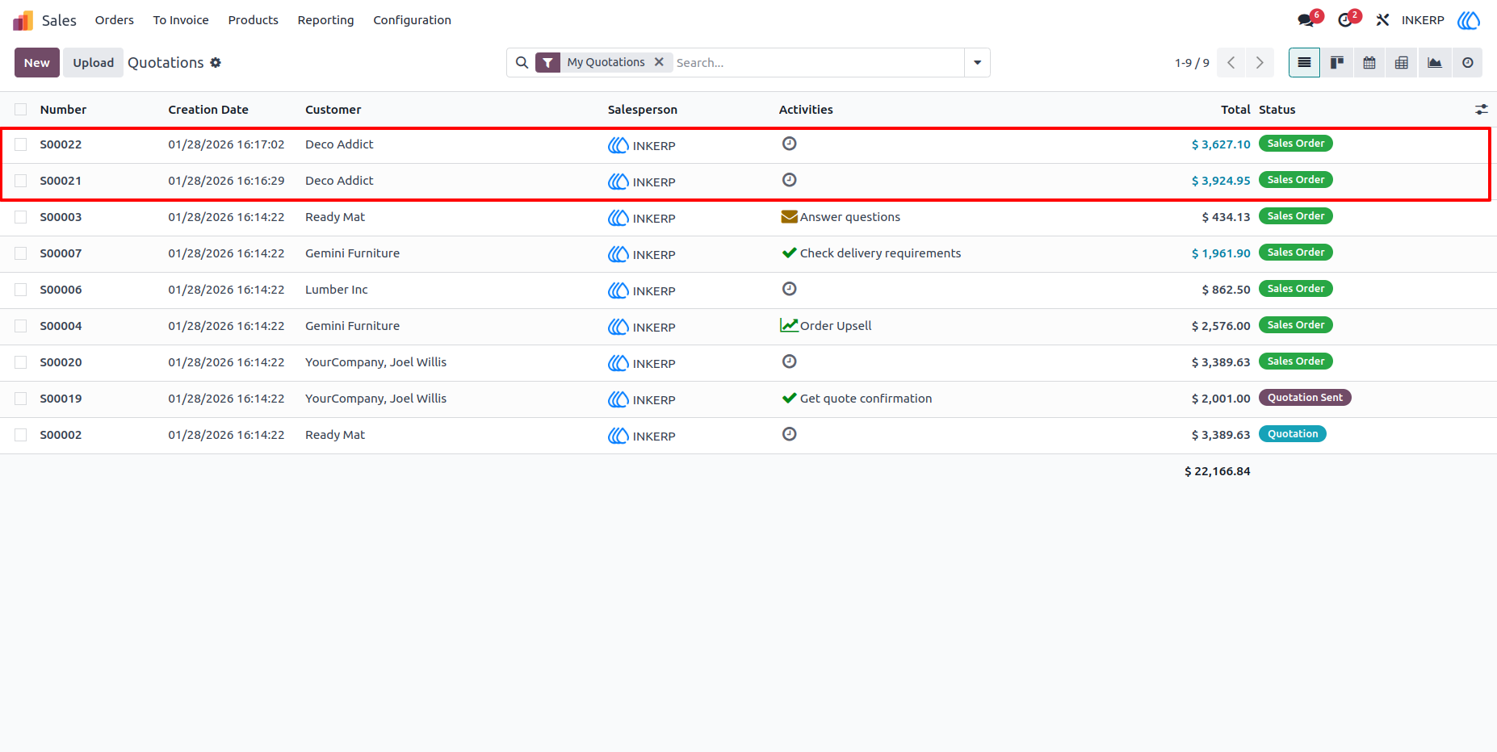Click activity clock icon for S00021

[x=790, y=180]
